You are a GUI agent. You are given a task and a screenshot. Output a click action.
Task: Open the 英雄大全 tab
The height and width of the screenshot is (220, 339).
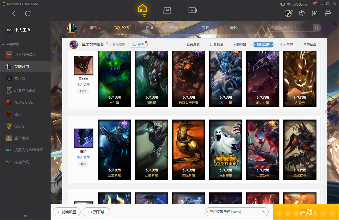coord(177,28)
